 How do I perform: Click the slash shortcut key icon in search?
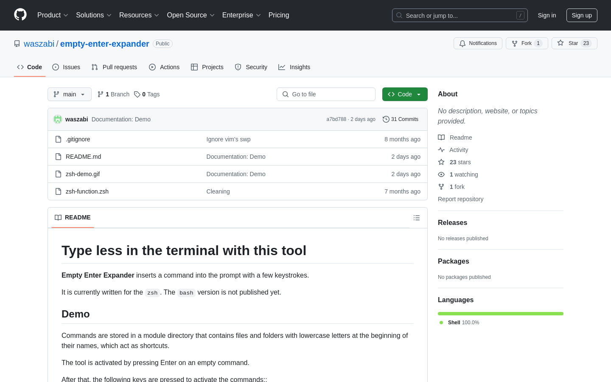point(520,15)
